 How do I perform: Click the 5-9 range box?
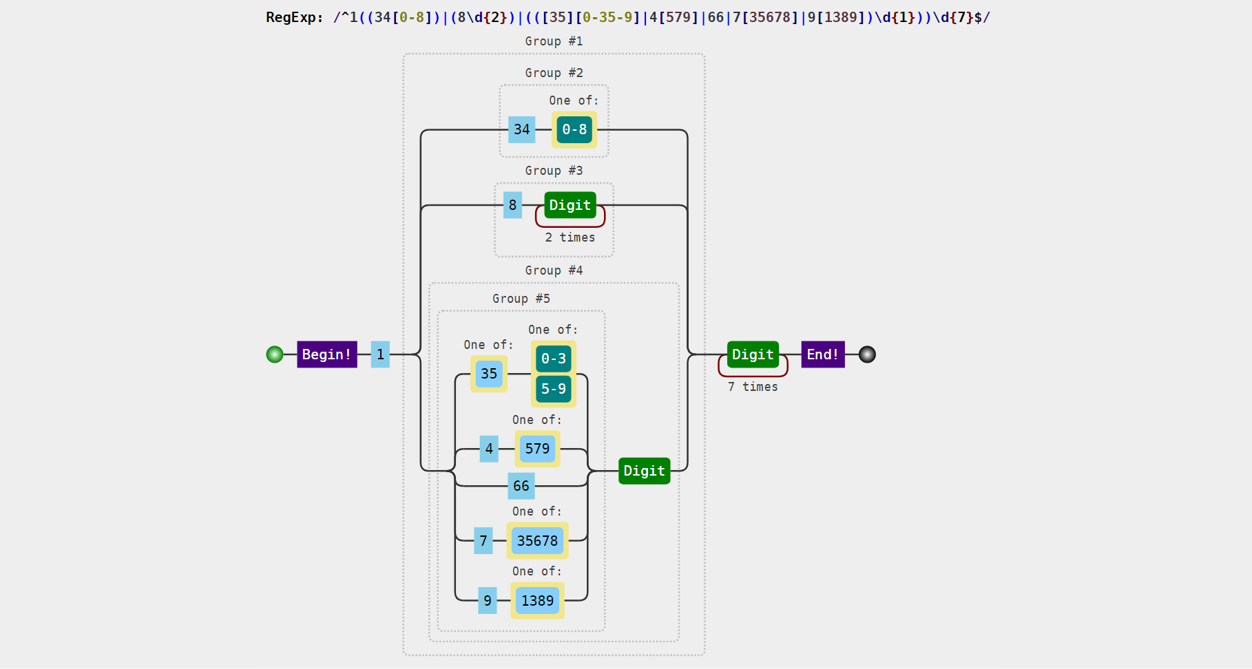554,389
